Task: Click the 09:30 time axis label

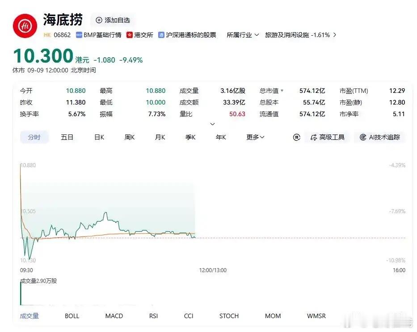Action: pos(27,270)
